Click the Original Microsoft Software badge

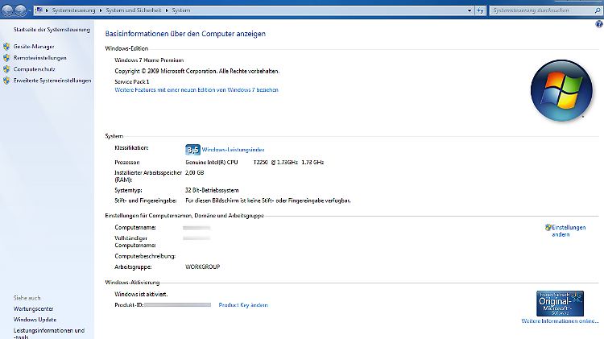tap(559, 303)
